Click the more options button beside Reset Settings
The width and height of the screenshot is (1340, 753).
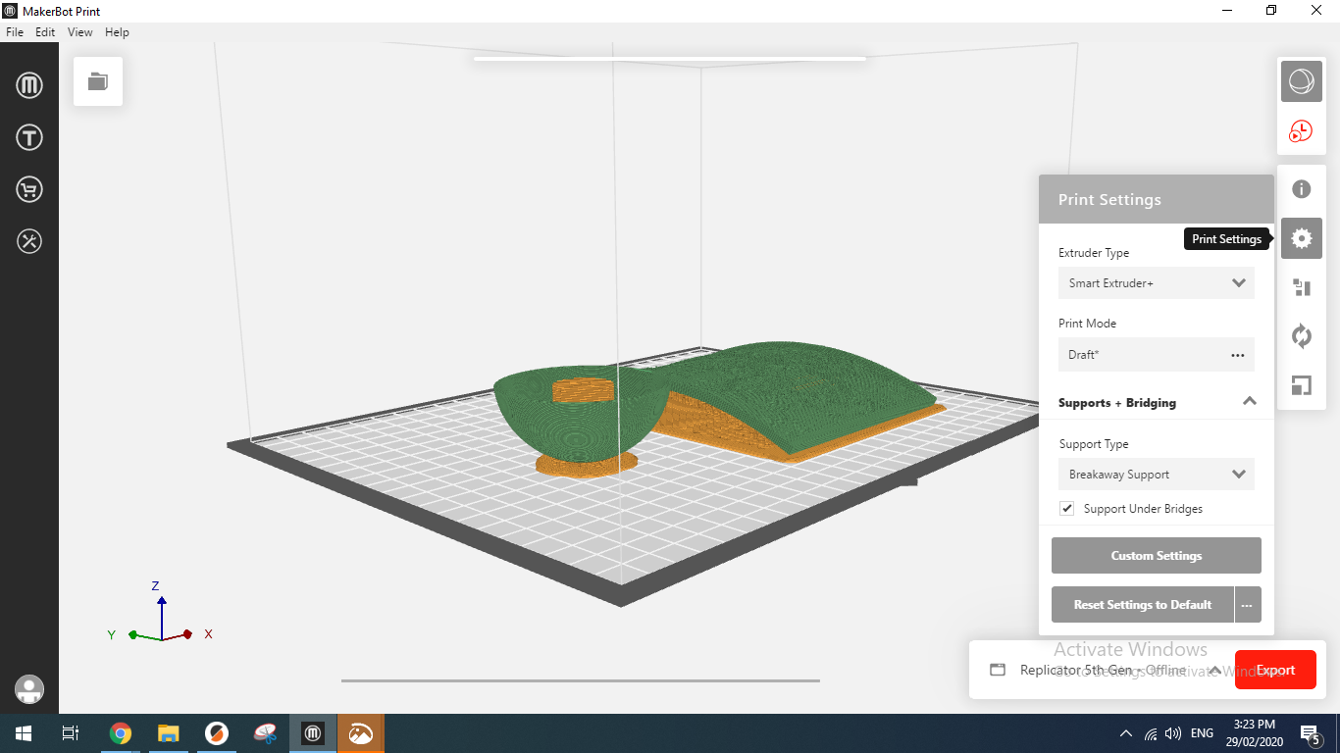[1247, 605]
